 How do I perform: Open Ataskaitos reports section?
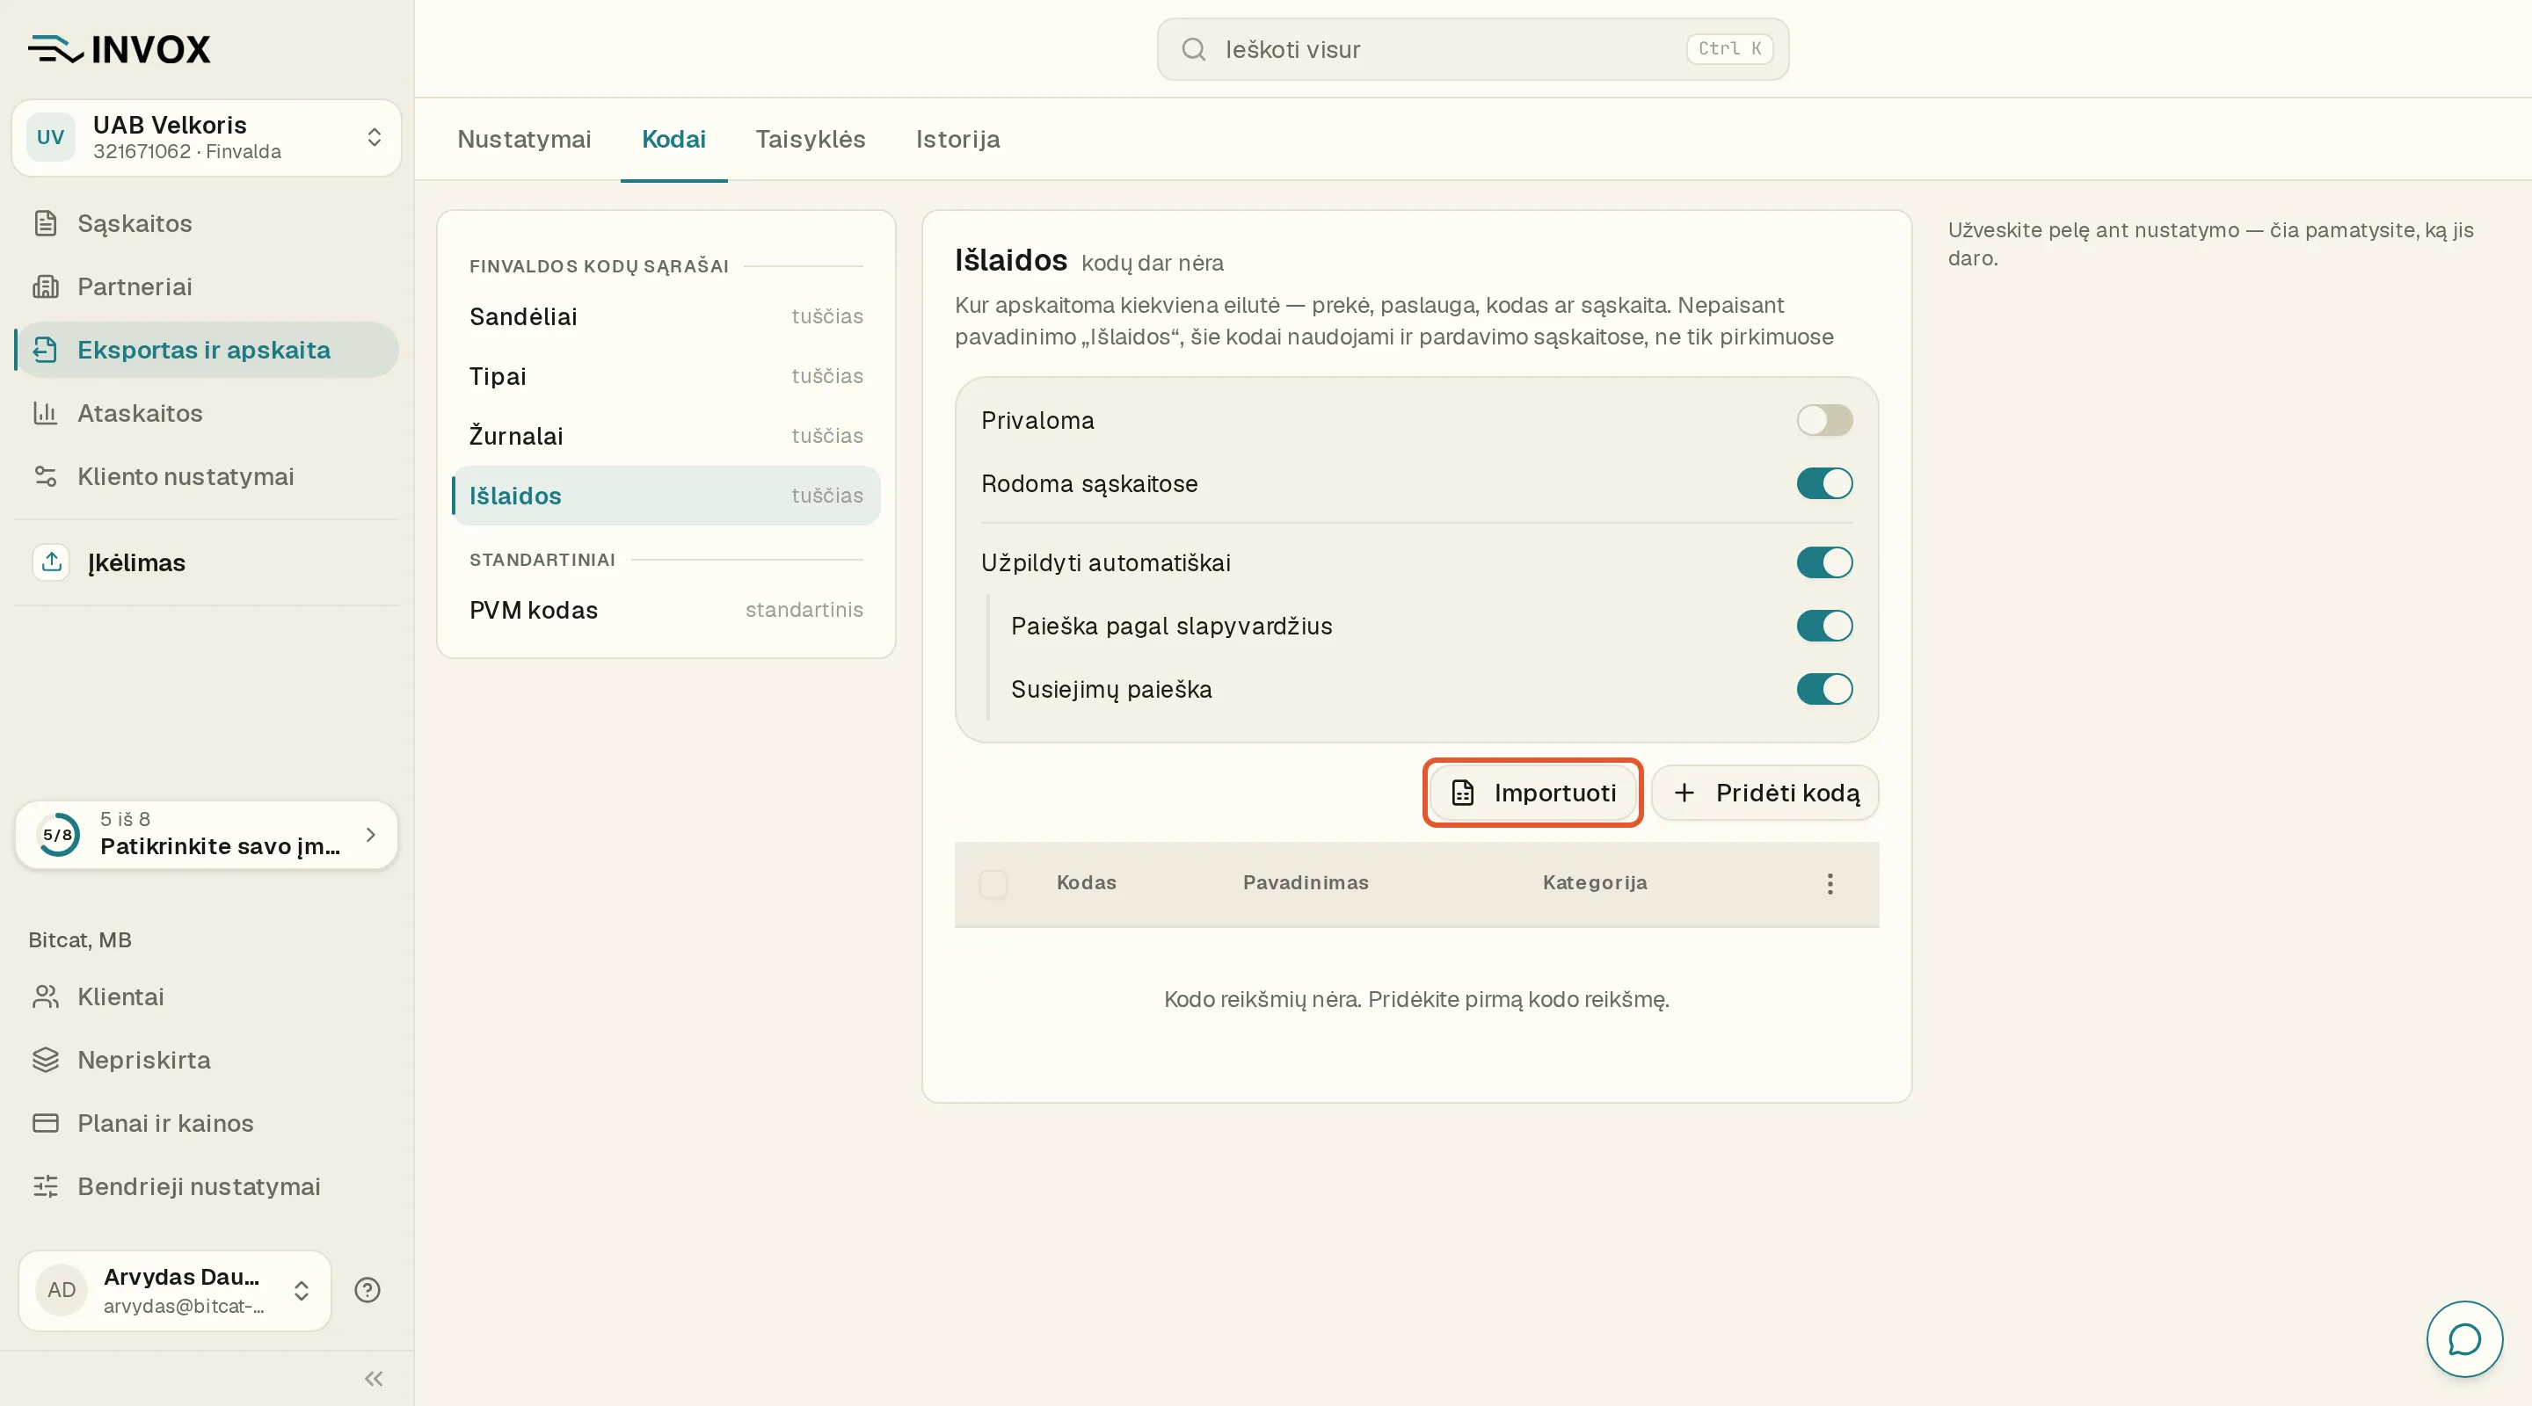click(207, 413)
